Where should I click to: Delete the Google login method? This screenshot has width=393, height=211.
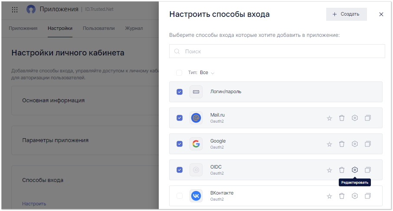point(342,144)
